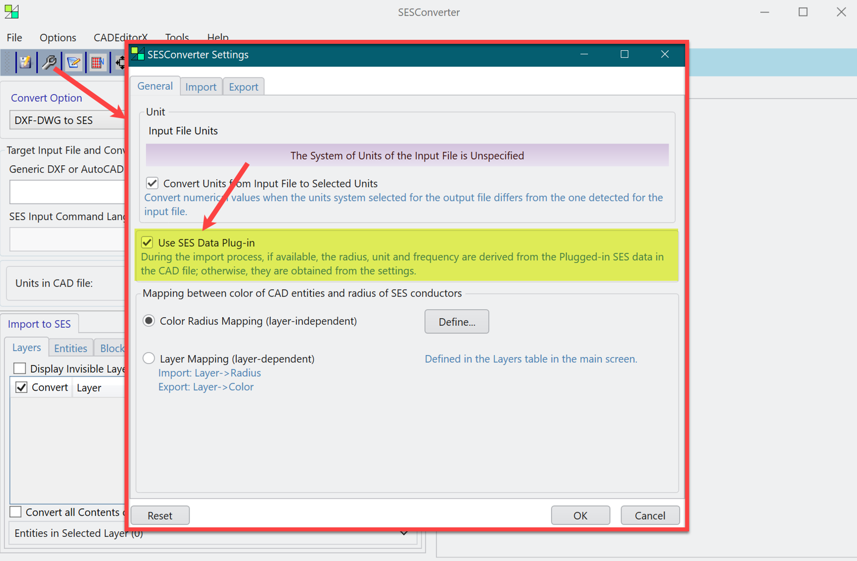Screen dimensions: 857x561
Task: Select Layer Mapping (layer-dependent) radio option
Action: tap(149, 358)
